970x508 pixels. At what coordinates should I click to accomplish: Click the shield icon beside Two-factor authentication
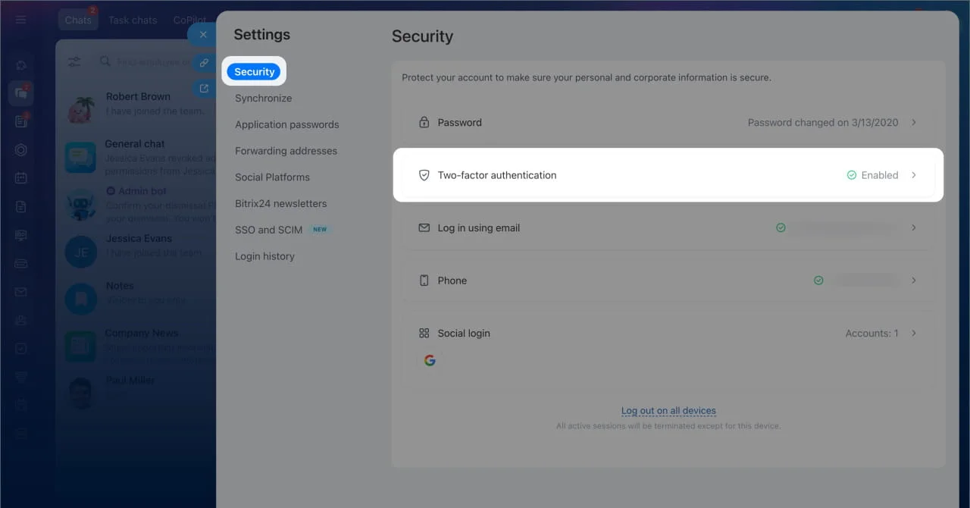tap(424, 174)
